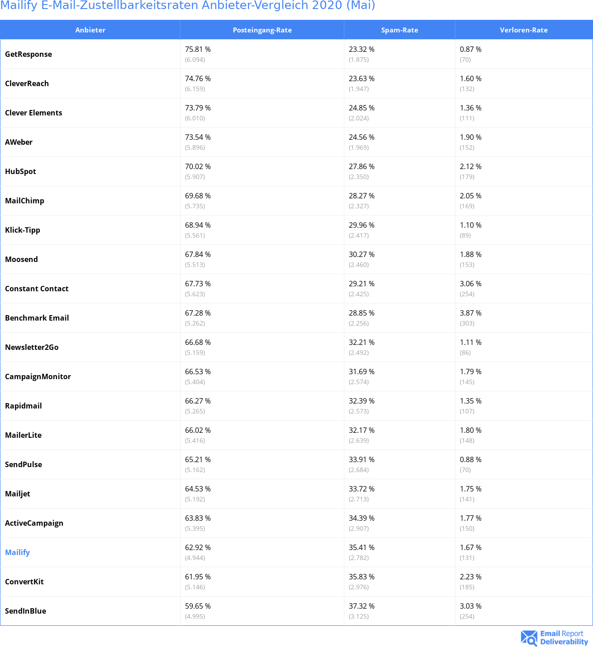Select the Constant Contact row label
This screenshot has width=593, height=647.
point(37,289)
